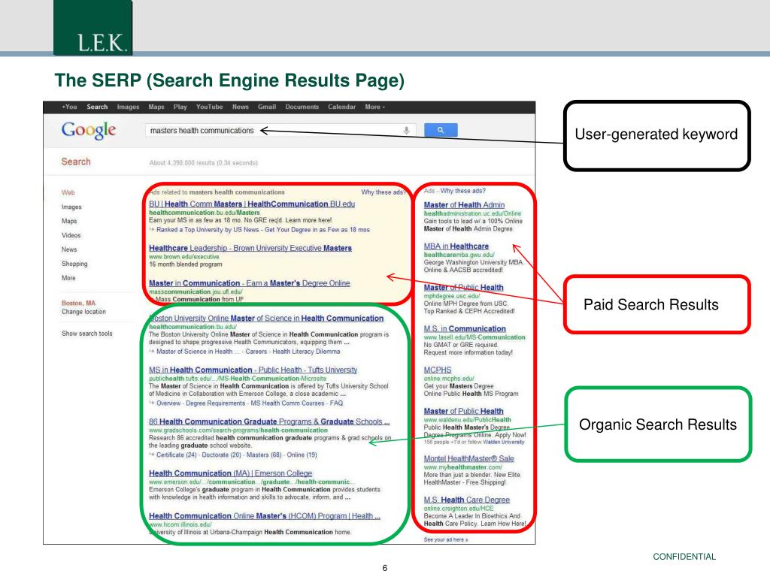This screenshot has height=577, width=770.
Task: Select Videos in the left sidebar
Action: 71,235
